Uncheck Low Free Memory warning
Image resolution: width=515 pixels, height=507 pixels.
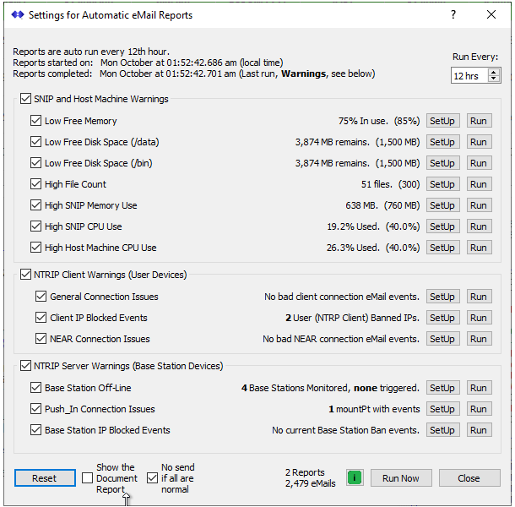point(35,121)
